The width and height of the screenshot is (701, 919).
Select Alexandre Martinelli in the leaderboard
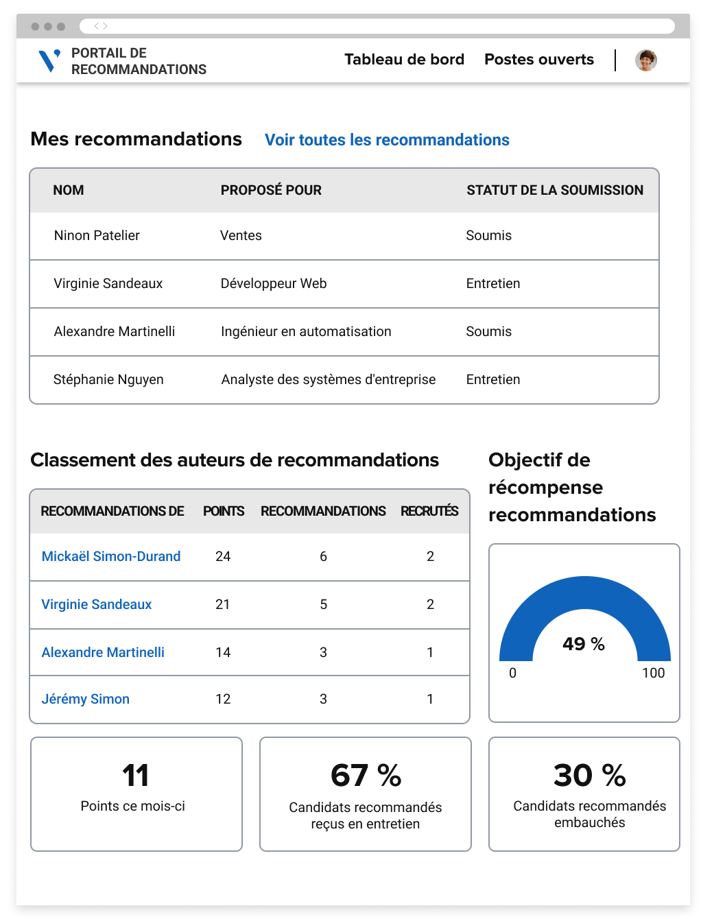pos(103,652)
